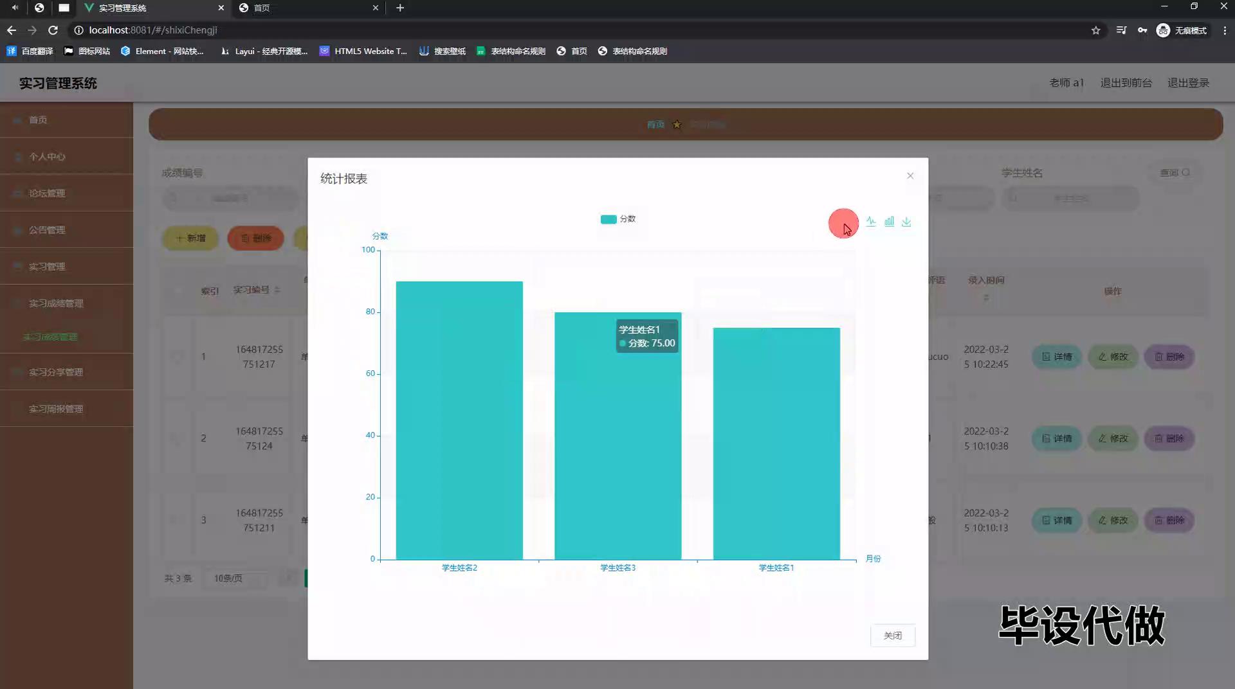The image size is (1235, 689).
Task: Open the 详情 detail view of record 1
Action: (x=1056, y=357)
